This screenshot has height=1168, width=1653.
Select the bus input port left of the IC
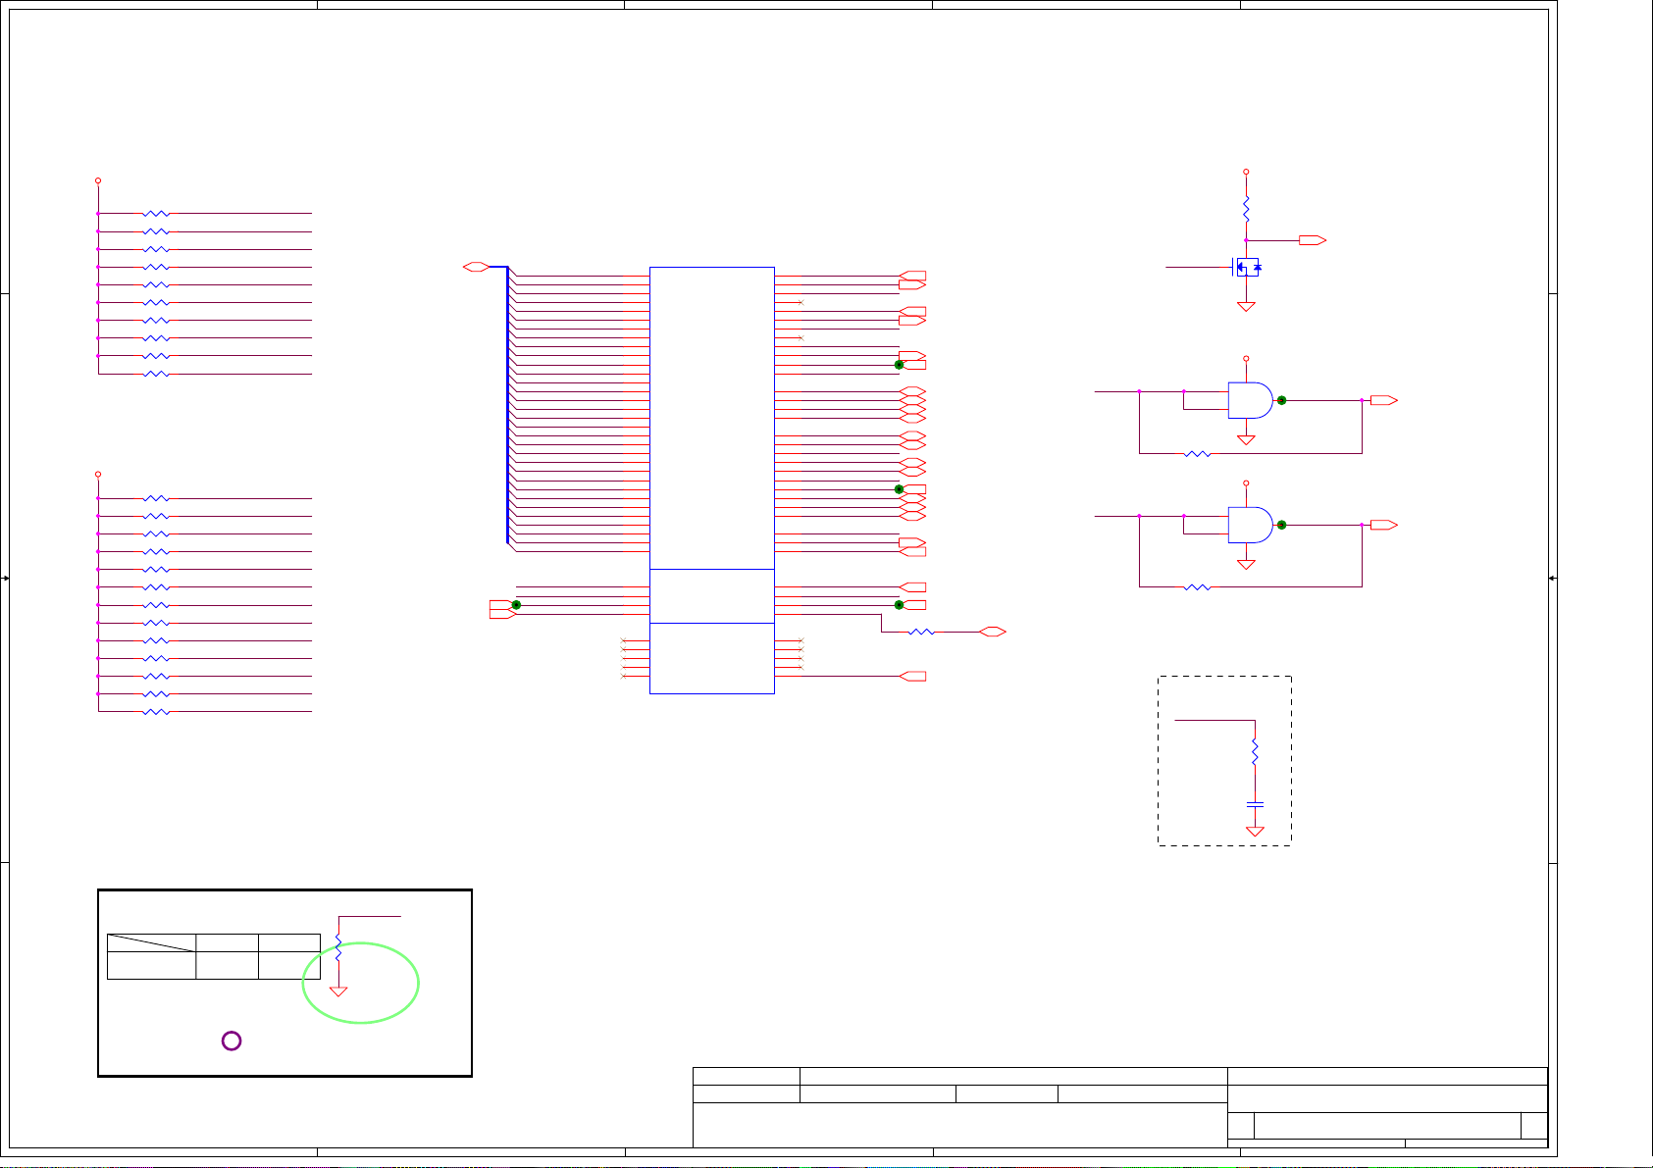pyautogui.click(x=476, y=267)
